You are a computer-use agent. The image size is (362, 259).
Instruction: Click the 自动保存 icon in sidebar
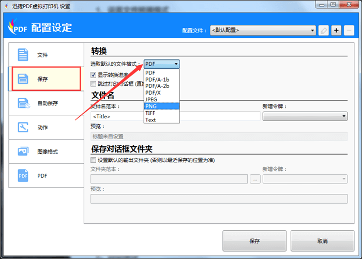point(24,103)
